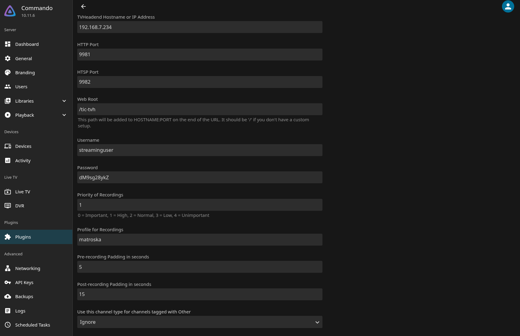Select the API Keys key icon

[8, 282]
